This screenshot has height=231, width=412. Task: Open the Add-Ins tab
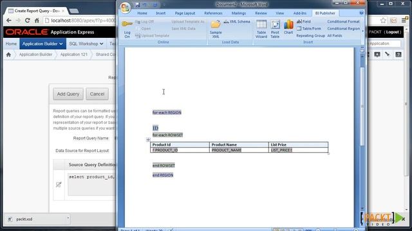coord(300,13)
